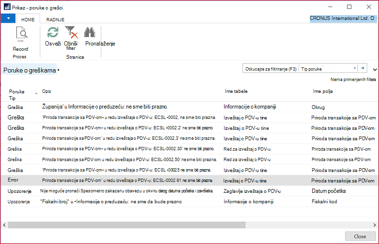Image resolution: width=379 pixels, height=244 pixels.
Task: Select the ECSL-0002,3 description cell
Action: 128,138
